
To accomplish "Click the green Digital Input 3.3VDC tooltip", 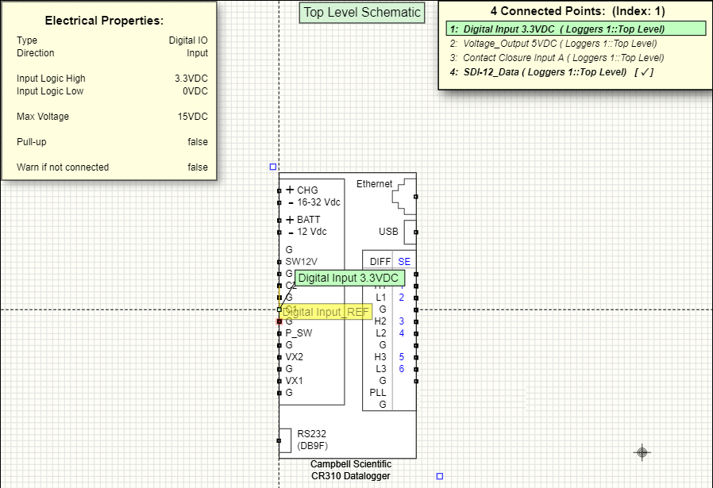I will (x=349, y=279).
